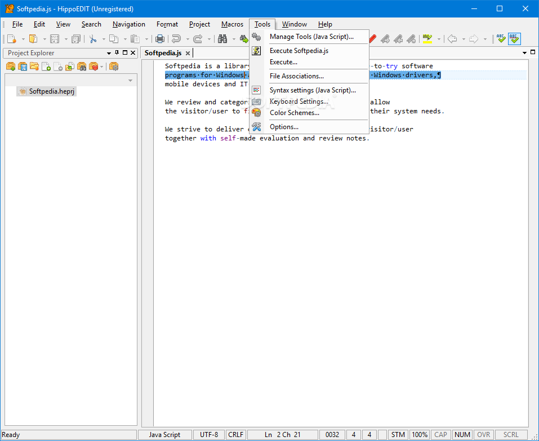Toggle the STM status bar indicator
Screen dimensions: 539x441
click(x=398, y=435)
